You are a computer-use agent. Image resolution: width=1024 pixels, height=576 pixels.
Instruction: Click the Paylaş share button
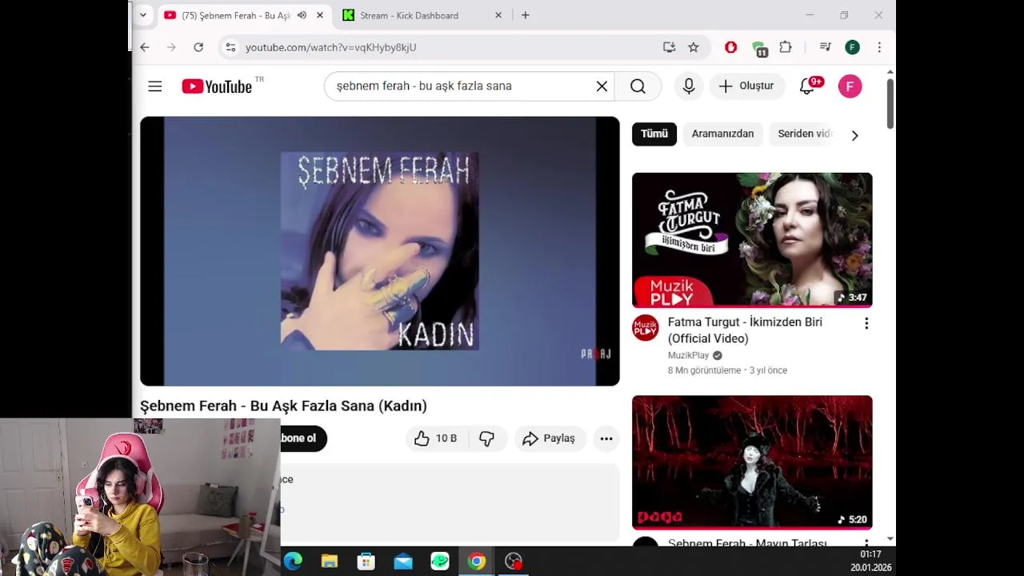pyautogui.click(x=550, y=438)
